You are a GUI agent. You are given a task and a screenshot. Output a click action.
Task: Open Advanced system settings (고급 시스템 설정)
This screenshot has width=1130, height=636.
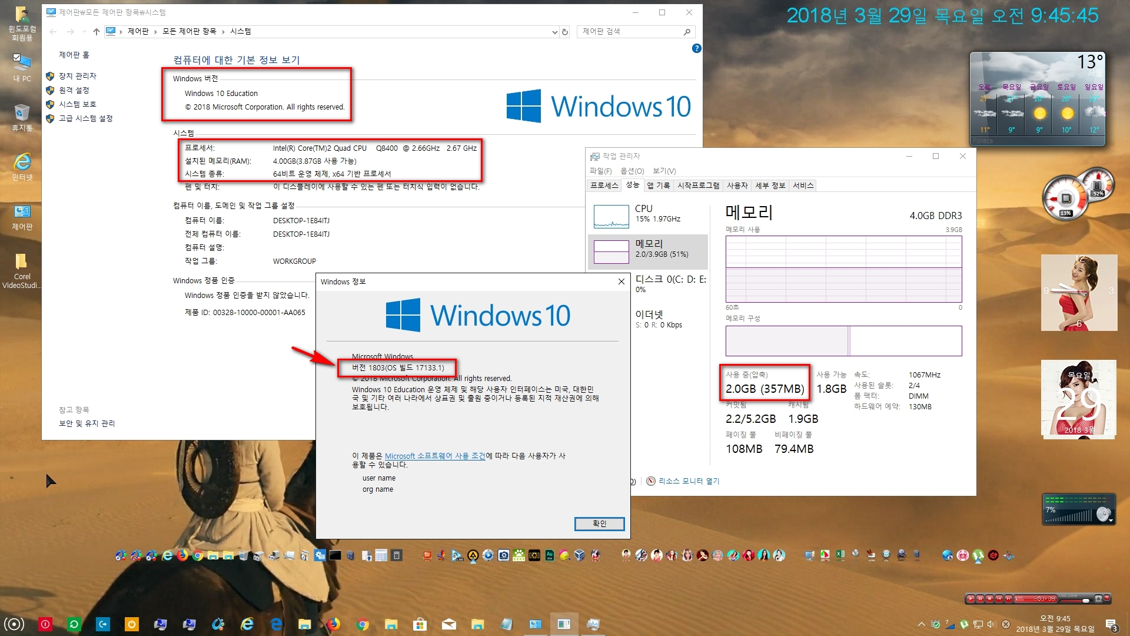(85, 118)
